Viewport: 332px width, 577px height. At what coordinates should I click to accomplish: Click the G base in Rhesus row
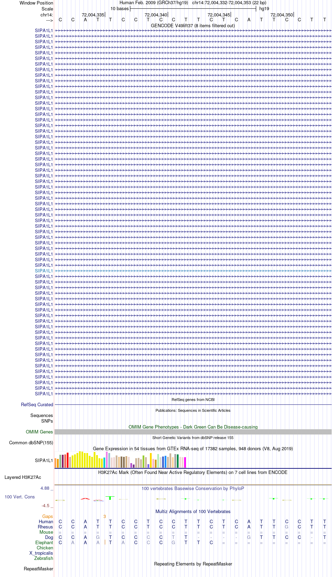pyautogui.click(x=287, y=527)
